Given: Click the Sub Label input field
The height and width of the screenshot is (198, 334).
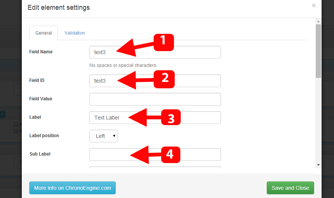Looking at the screenshot, I should (x=155, y=154).
